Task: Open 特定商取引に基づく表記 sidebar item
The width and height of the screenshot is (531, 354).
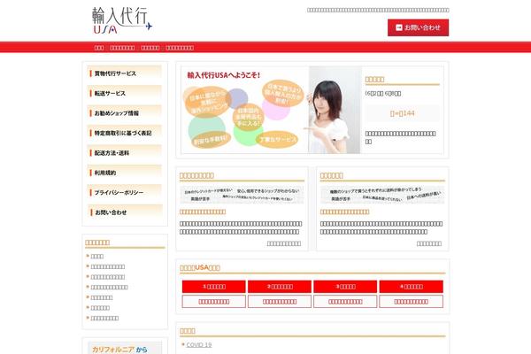Action: point(124,133)
